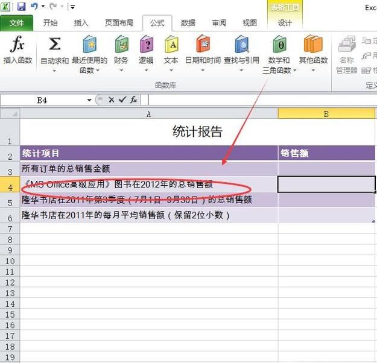The height and width of the screenshot is (363, 377).
Task: Open Recently Used functions book icon
Action: pos(89,44)
